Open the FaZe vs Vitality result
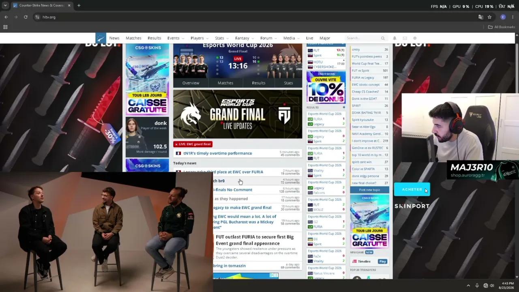Image resolution: width=519 pixels, height=292 pixels. click(x=326, y=256)
